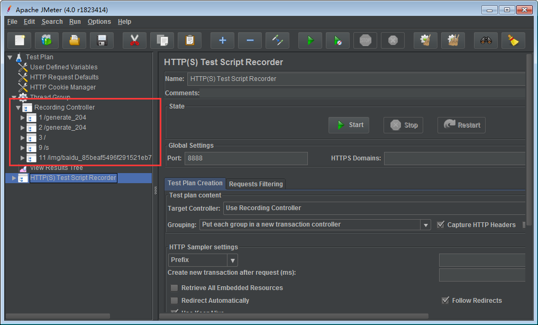This screenshot has width=538, height=325.
Task: Open the Prefix naming dropdown
Action: 232,260
